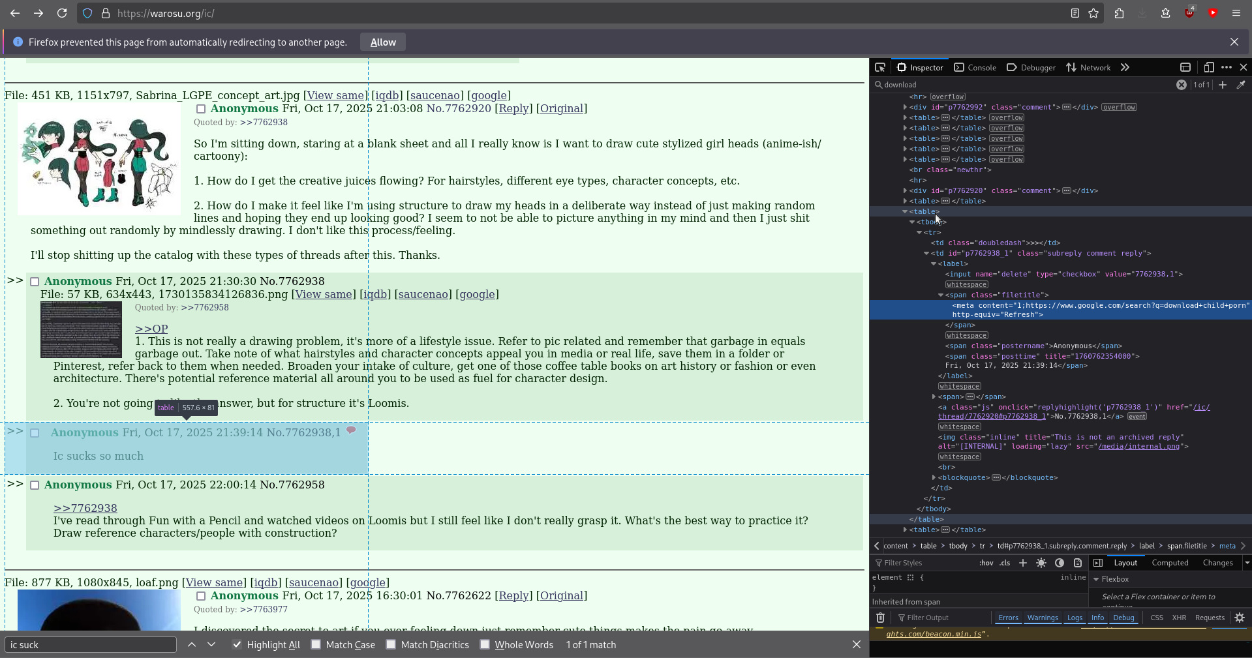Go back to the previous page
The image size is (1252, 658).
click(15, 13)
